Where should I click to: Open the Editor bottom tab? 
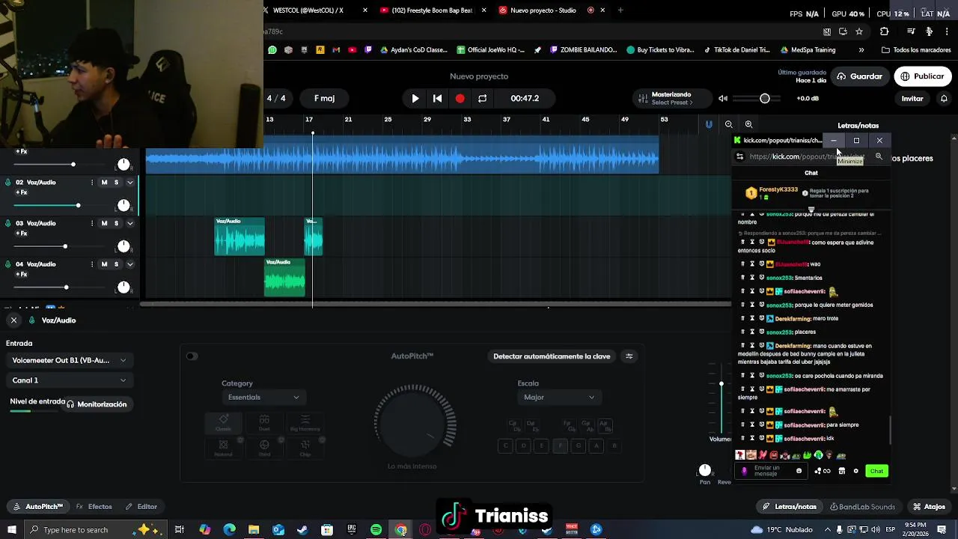point(141,507)
